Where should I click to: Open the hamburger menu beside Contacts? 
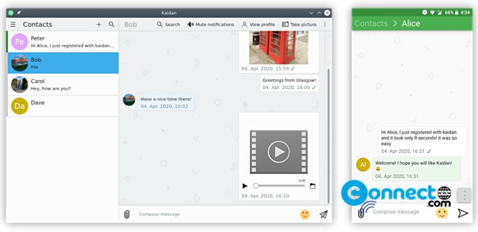pyautogui.click(x=13, y=24)
